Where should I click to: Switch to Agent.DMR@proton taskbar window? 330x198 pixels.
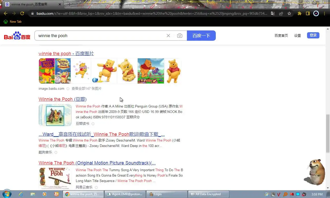(125, 194)
